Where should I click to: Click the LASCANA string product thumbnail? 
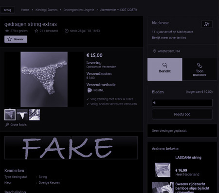coord(163,170)
